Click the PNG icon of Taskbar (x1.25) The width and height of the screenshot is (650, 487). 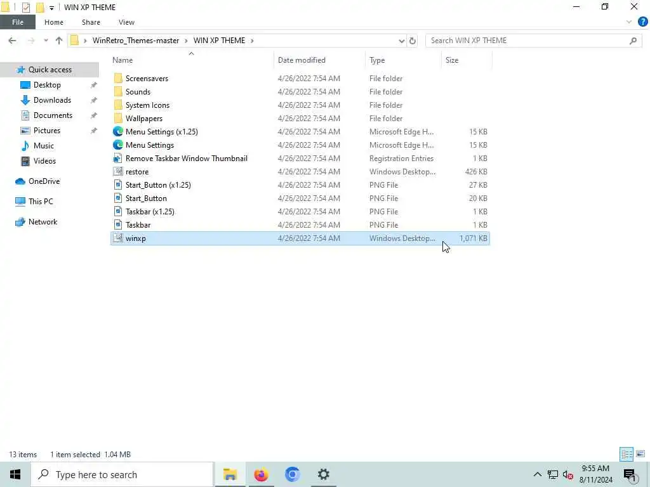(x=118, y=211)
